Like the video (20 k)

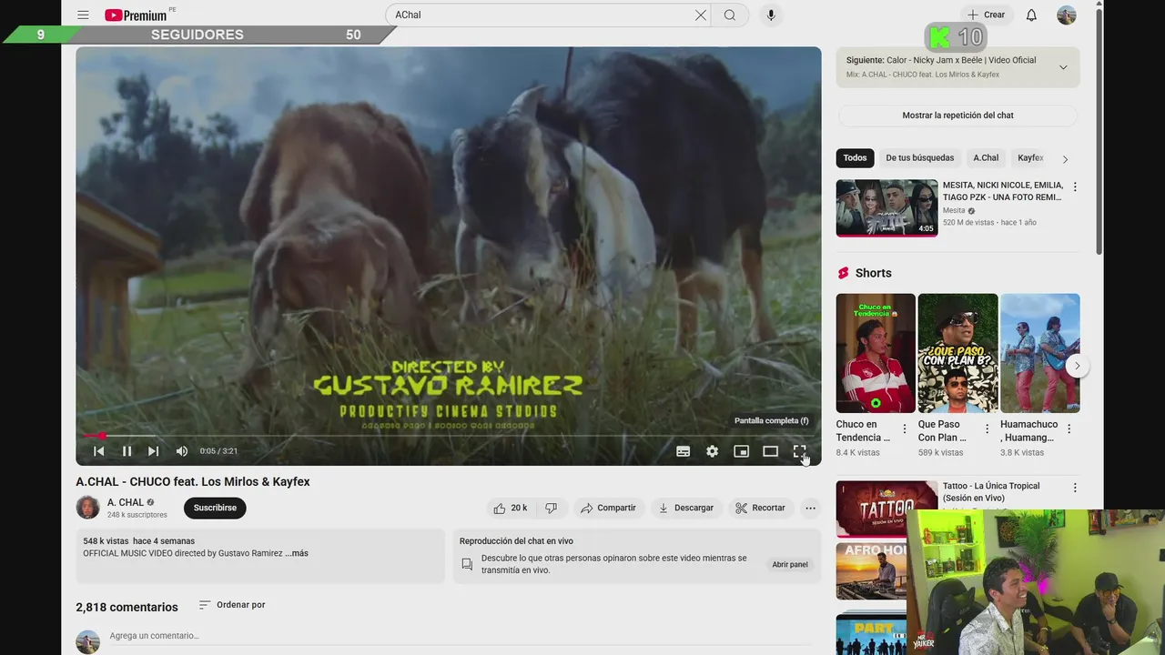click(511, 508)
